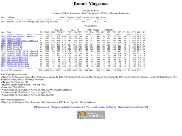Open the 1991 season link
The width and height of the screenshot is (182, 136).
(x=3, y=43)
